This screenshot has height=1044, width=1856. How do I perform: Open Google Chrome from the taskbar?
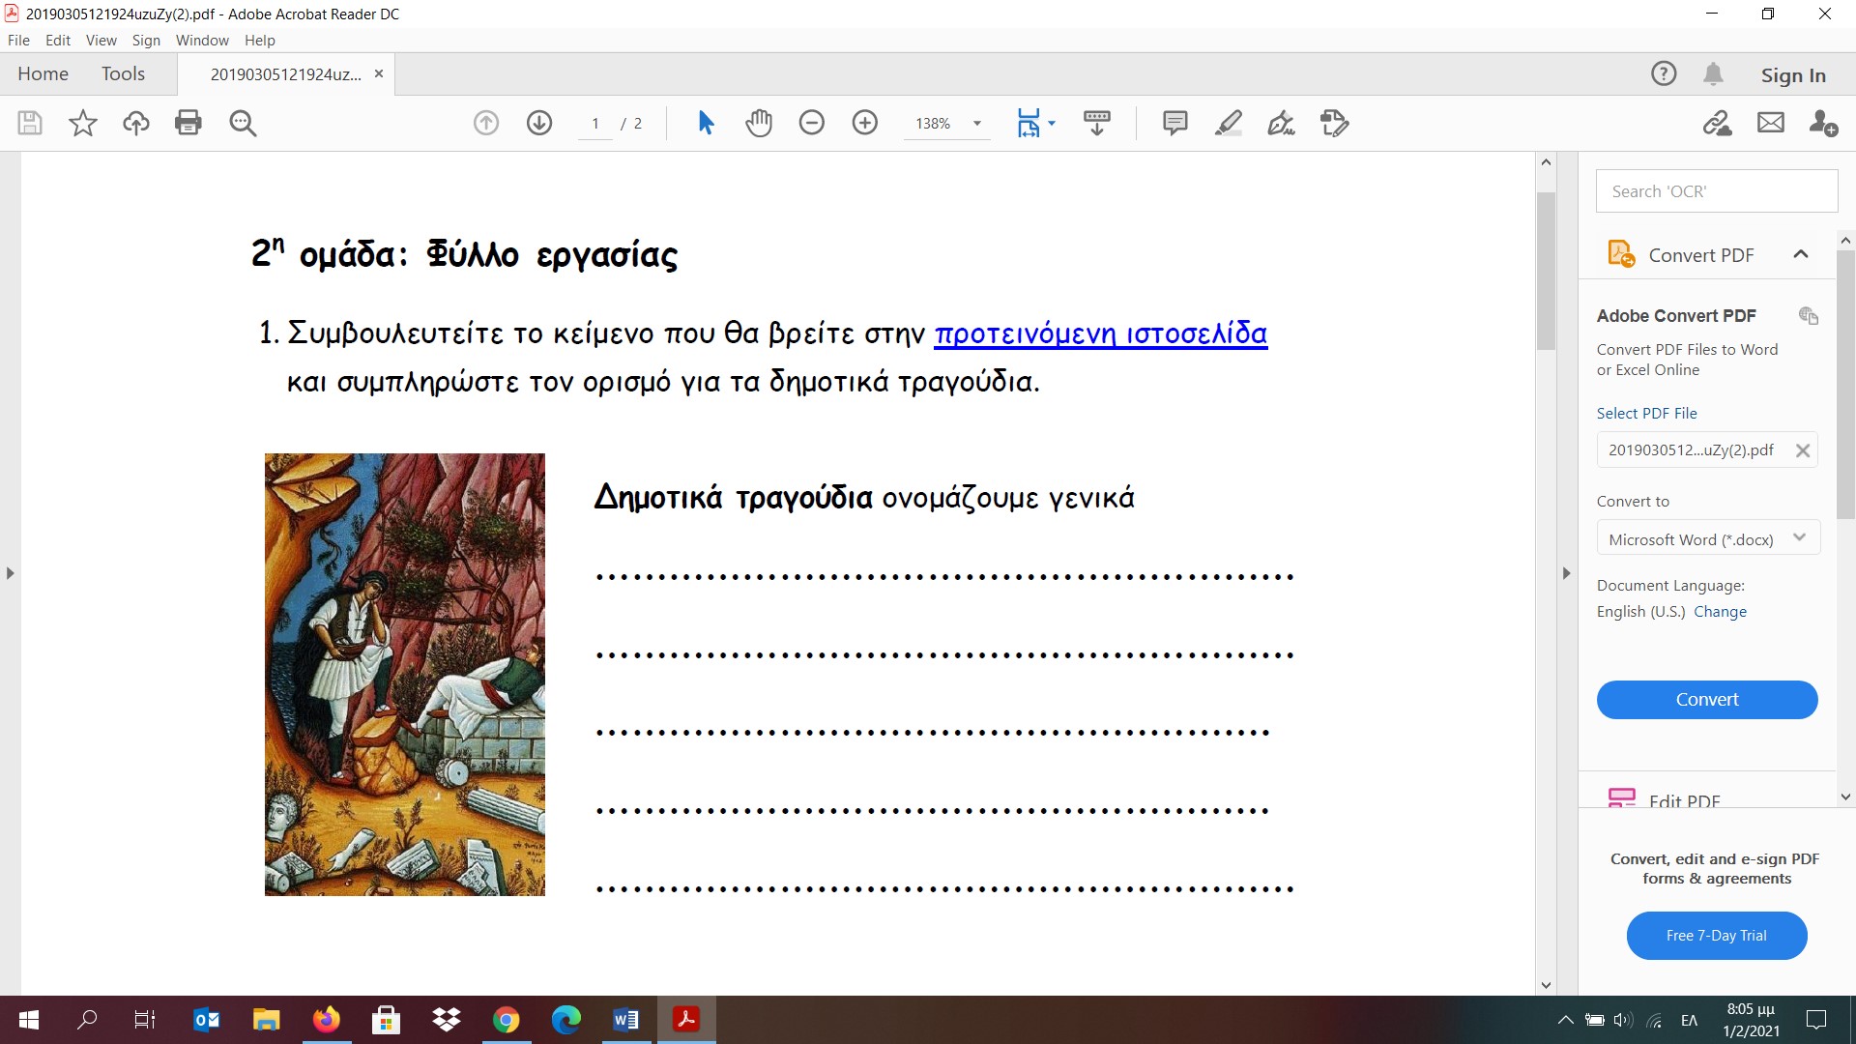click(506, 1020)
